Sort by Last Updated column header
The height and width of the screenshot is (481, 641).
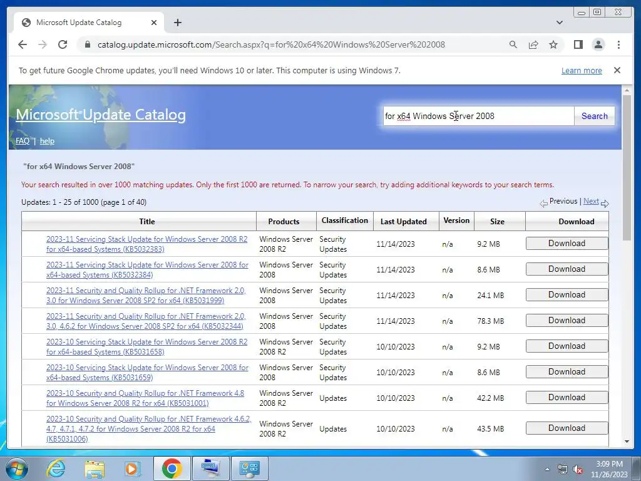pos(404,222)
